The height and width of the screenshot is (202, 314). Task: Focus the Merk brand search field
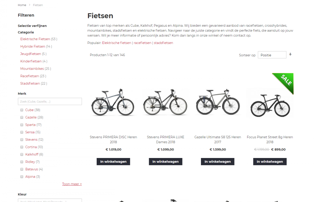coord(50,101)
